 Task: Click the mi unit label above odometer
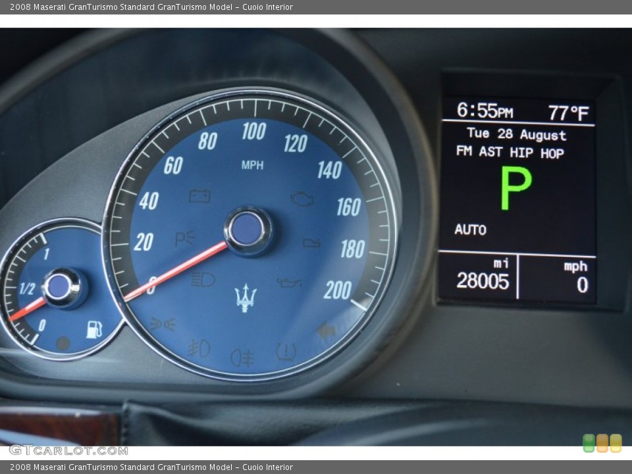(500, 263)
